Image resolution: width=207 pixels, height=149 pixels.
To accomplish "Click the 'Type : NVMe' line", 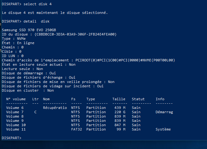I will (14, 39).
